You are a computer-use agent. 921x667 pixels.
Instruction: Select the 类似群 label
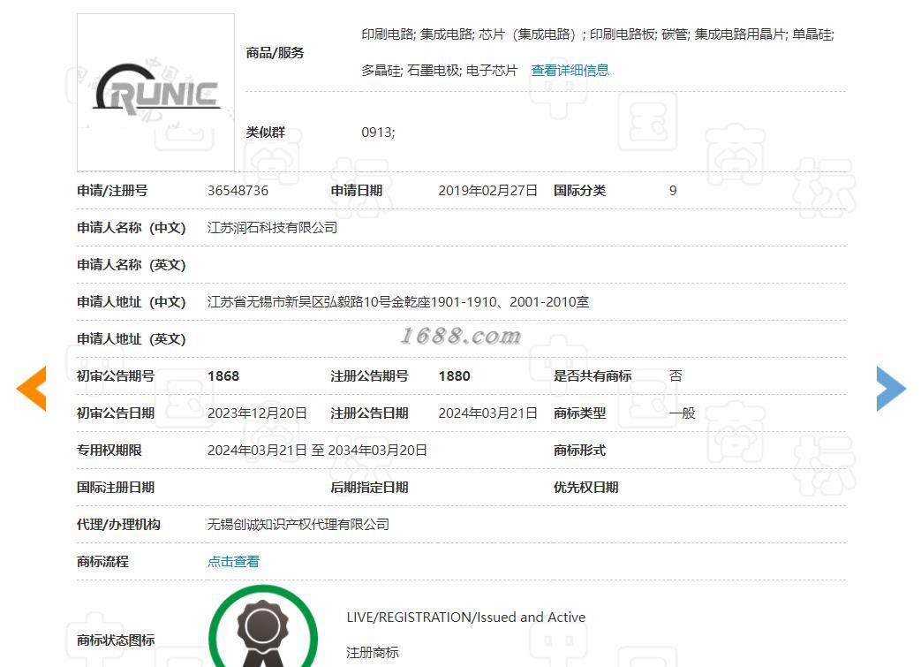pos(266,133)
